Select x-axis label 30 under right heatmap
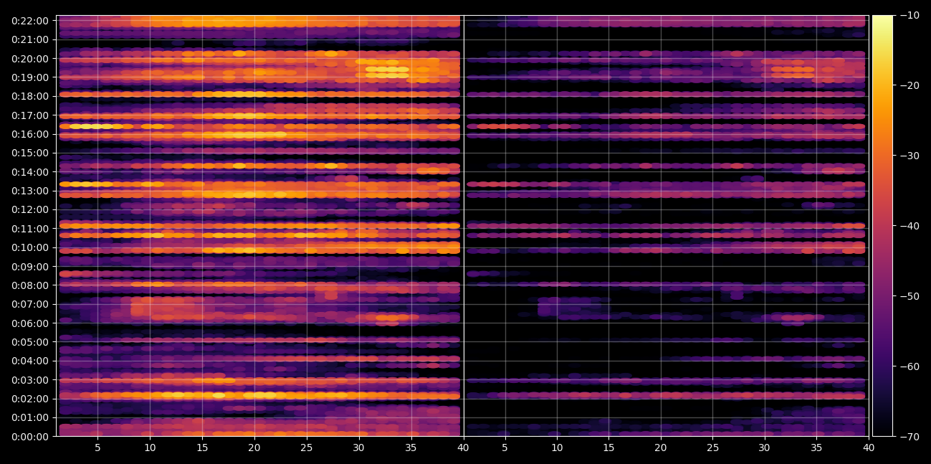This screenshot has width=931, height=464. point(765,448)
